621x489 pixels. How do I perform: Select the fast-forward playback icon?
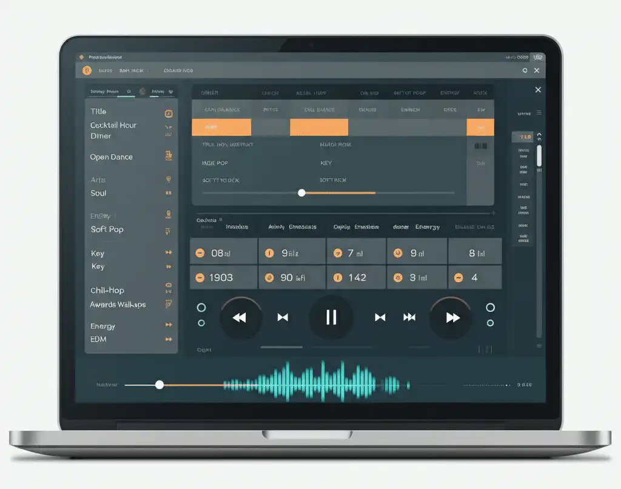451,317
